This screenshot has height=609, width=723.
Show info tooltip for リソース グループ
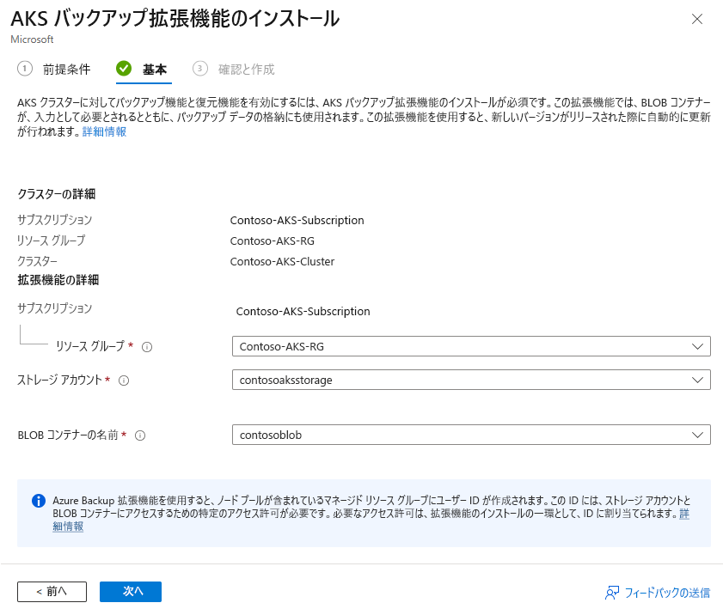point(147,347)
